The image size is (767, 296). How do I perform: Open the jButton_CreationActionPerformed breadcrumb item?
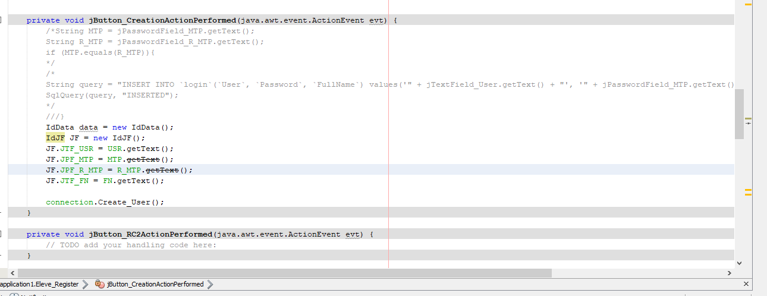[149, 284]
